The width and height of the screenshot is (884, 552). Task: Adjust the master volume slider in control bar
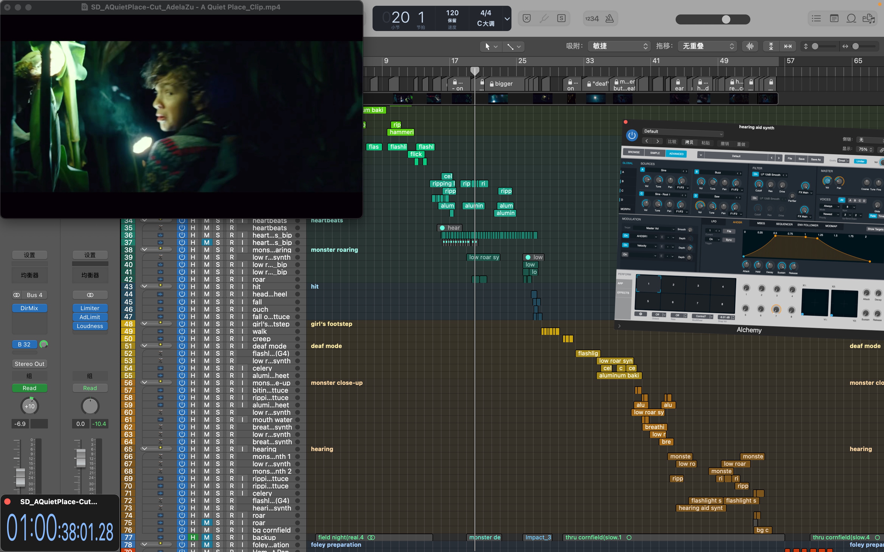(713, 19)
